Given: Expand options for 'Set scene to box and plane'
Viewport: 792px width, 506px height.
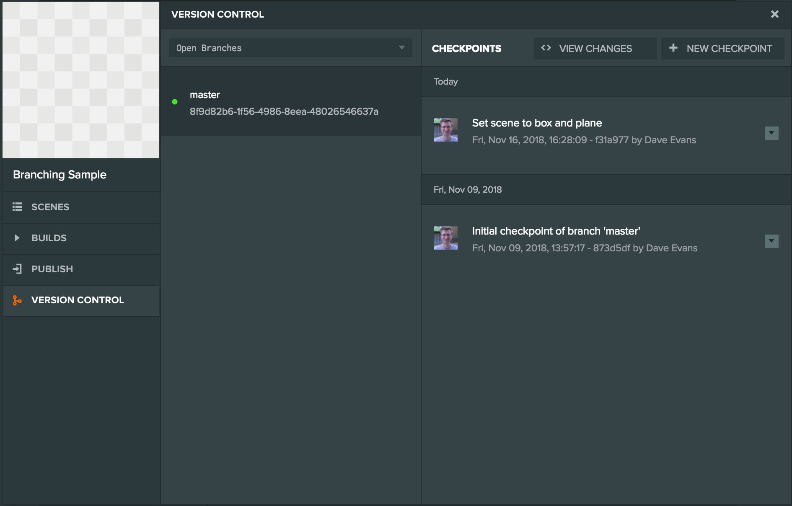Looking at the screenshot, I should (771, 133).
